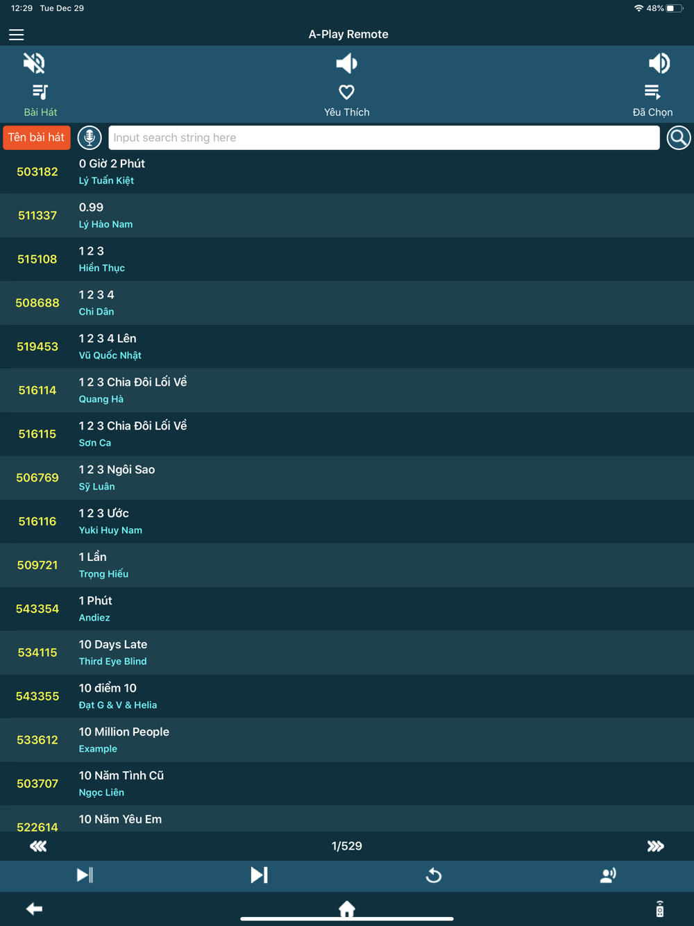Viewport: 694px width, 926px height.
Task: Go to previous page with double left arrows
Action: [38, 845]
